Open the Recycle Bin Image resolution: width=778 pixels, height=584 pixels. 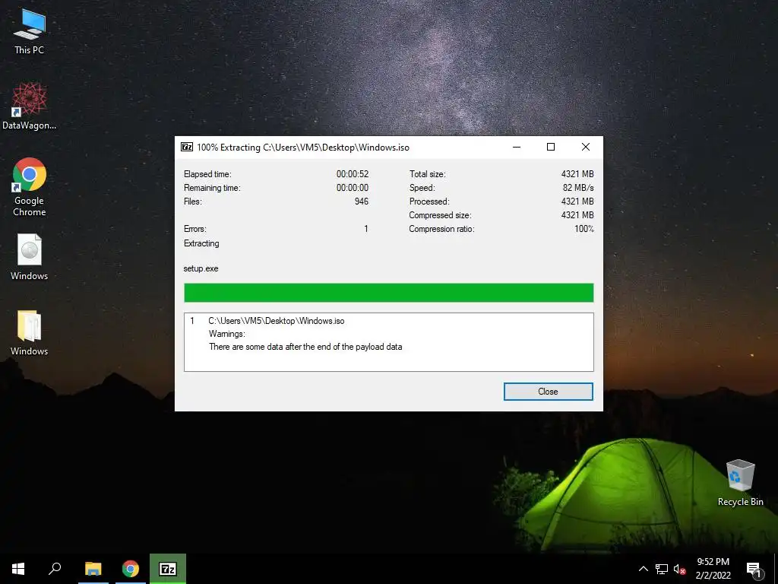(740, 482)
